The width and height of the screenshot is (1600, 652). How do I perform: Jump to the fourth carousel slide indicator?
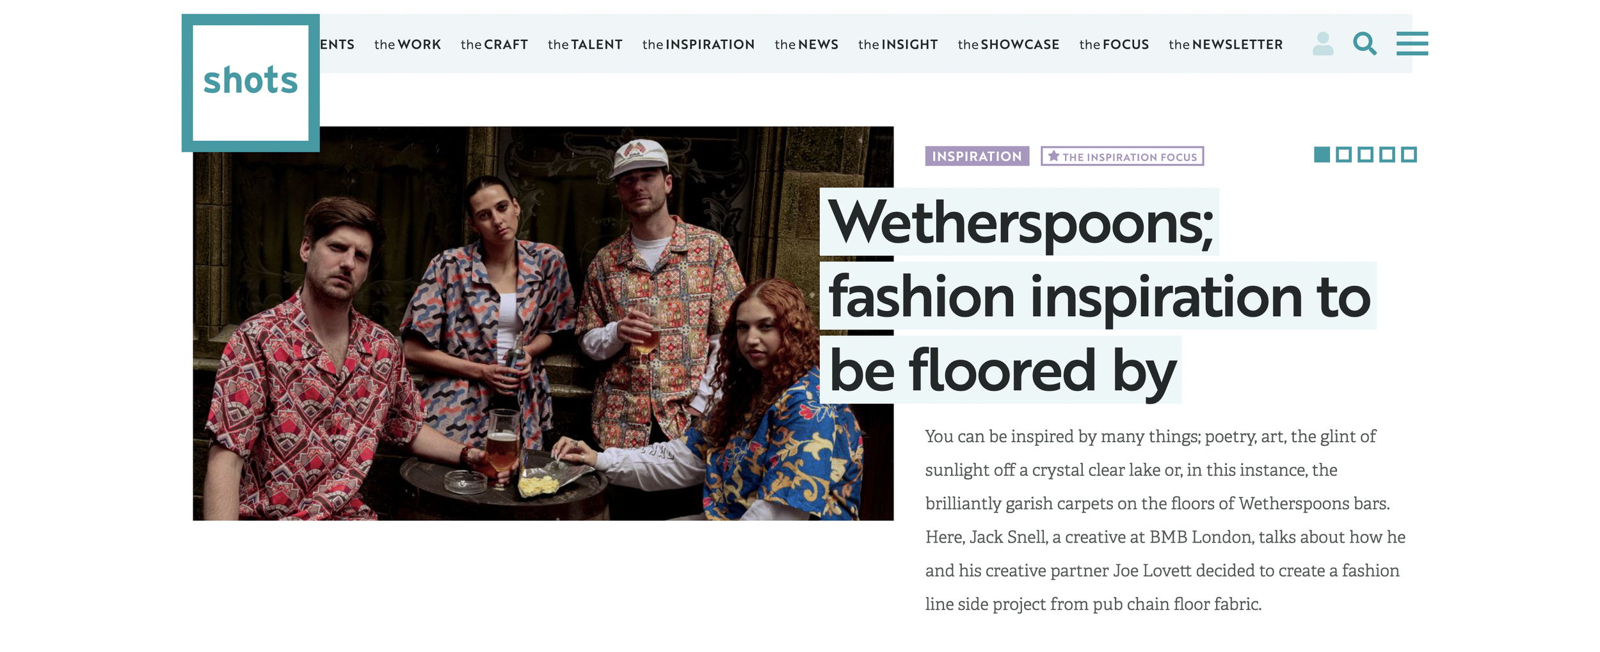click(x=1387, y=155)
